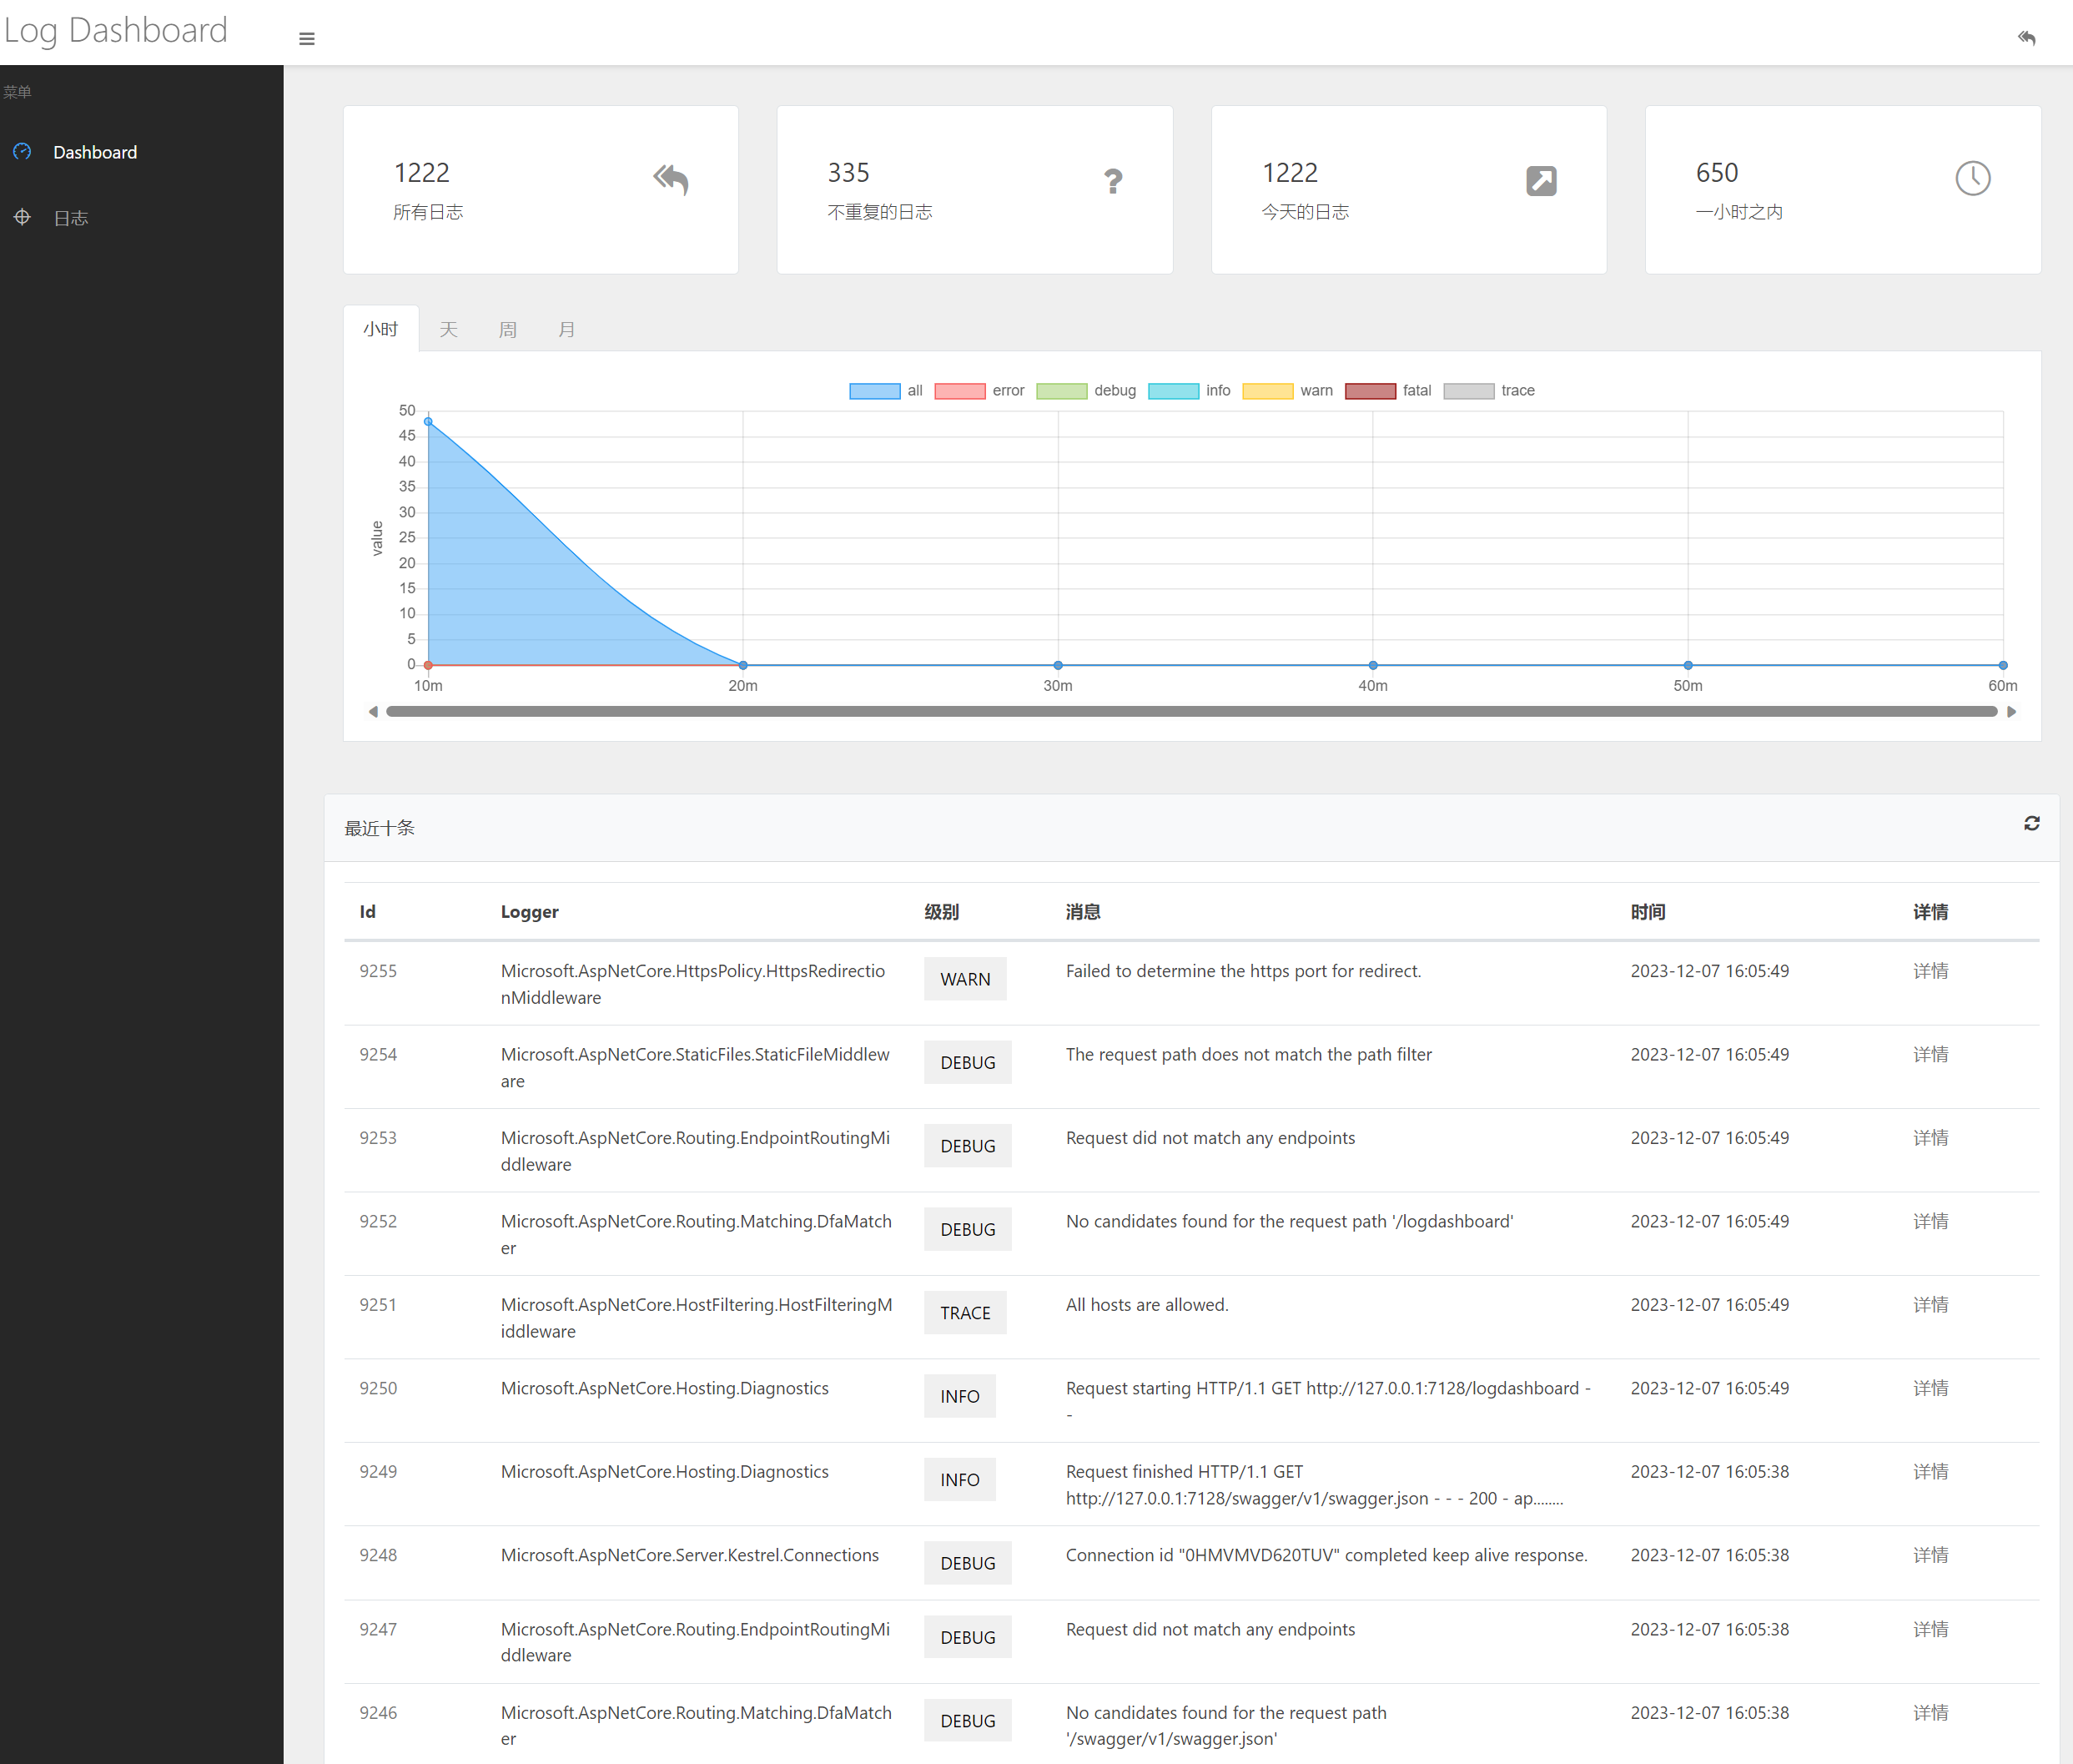2073x1764 pixels.
Task: Click the INFO badge on row 9250
Action: coord(959,1396)
